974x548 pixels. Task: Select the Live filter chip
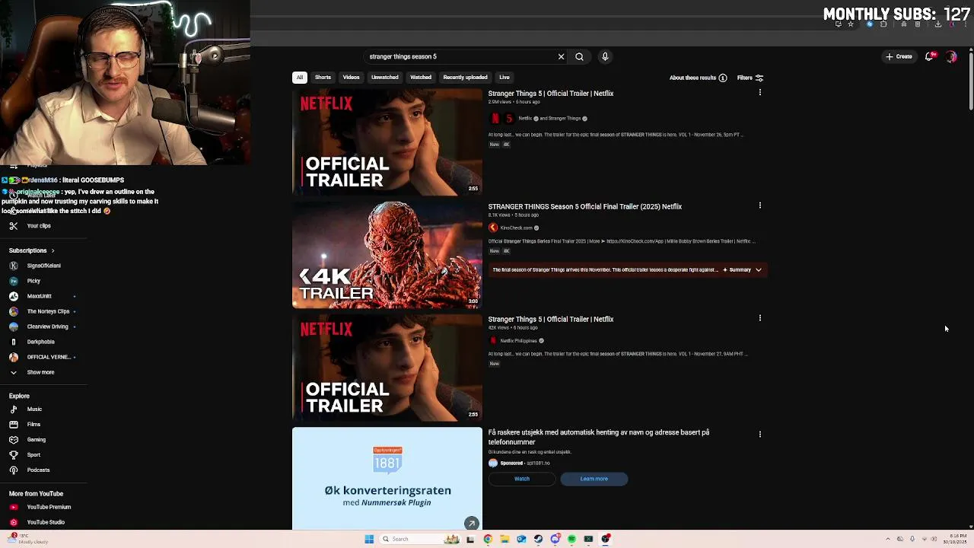[504, 77]
